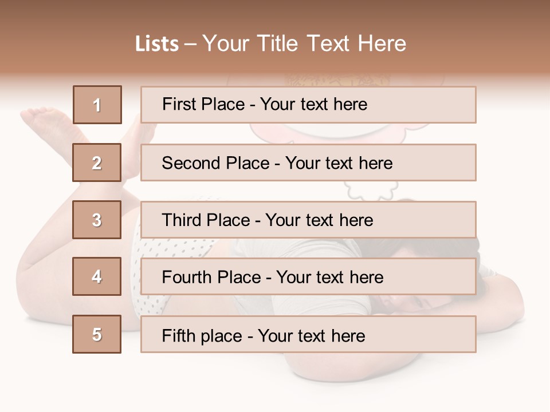Viewport: 550px width, 412px height.
Task: Click the bold word Lists in title
Action: pos(157,43)
